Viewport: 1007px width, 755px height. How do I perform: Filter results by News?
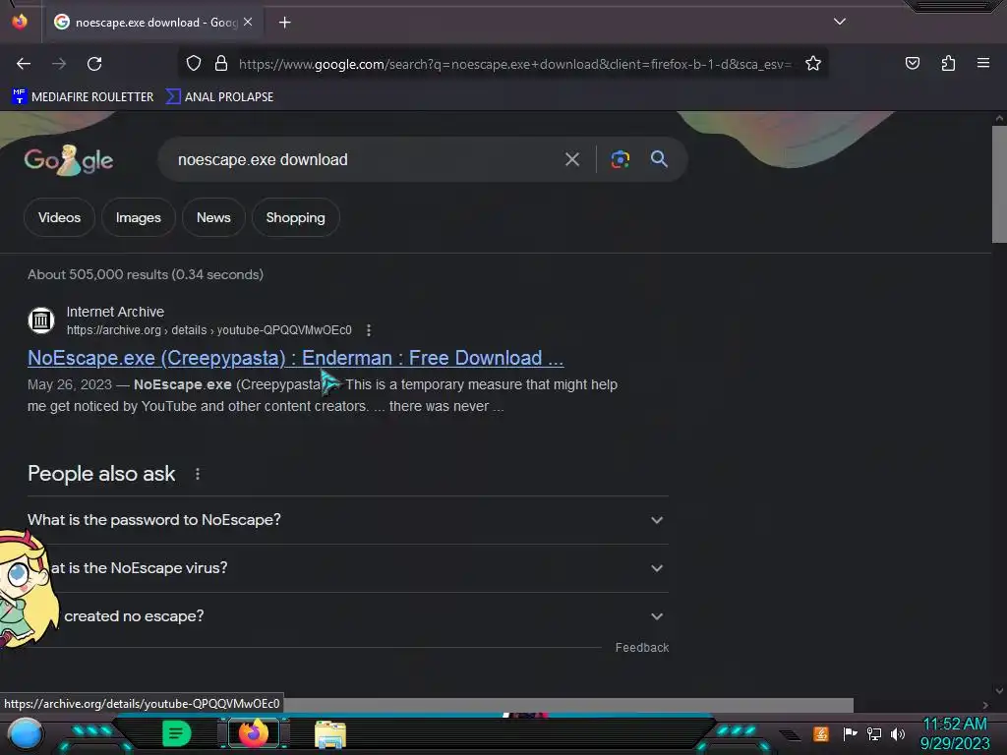point(213,217)
